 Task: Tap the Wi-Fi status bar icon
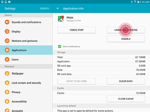(135, 2)
